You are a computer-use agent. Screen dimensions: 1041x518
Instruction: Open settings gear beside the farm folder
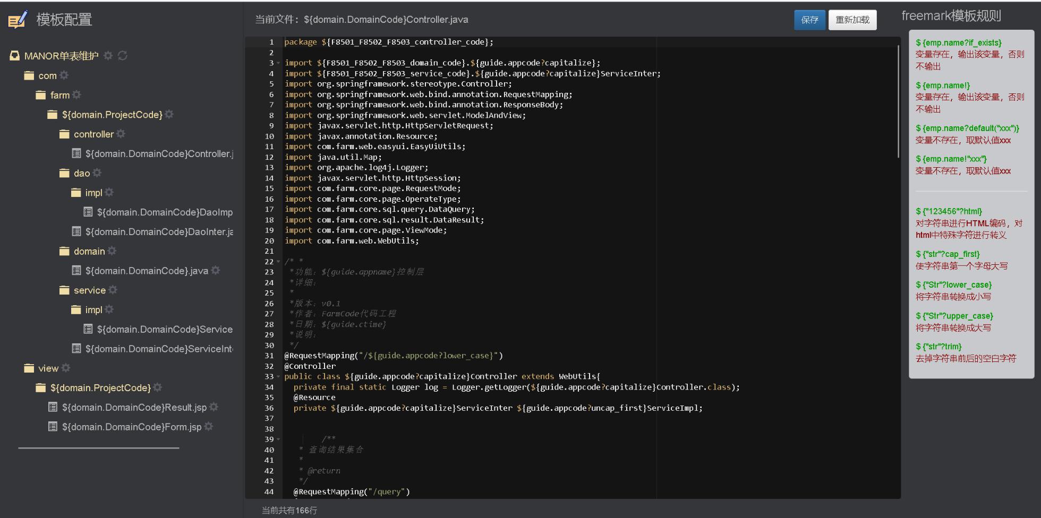point(77,94)
